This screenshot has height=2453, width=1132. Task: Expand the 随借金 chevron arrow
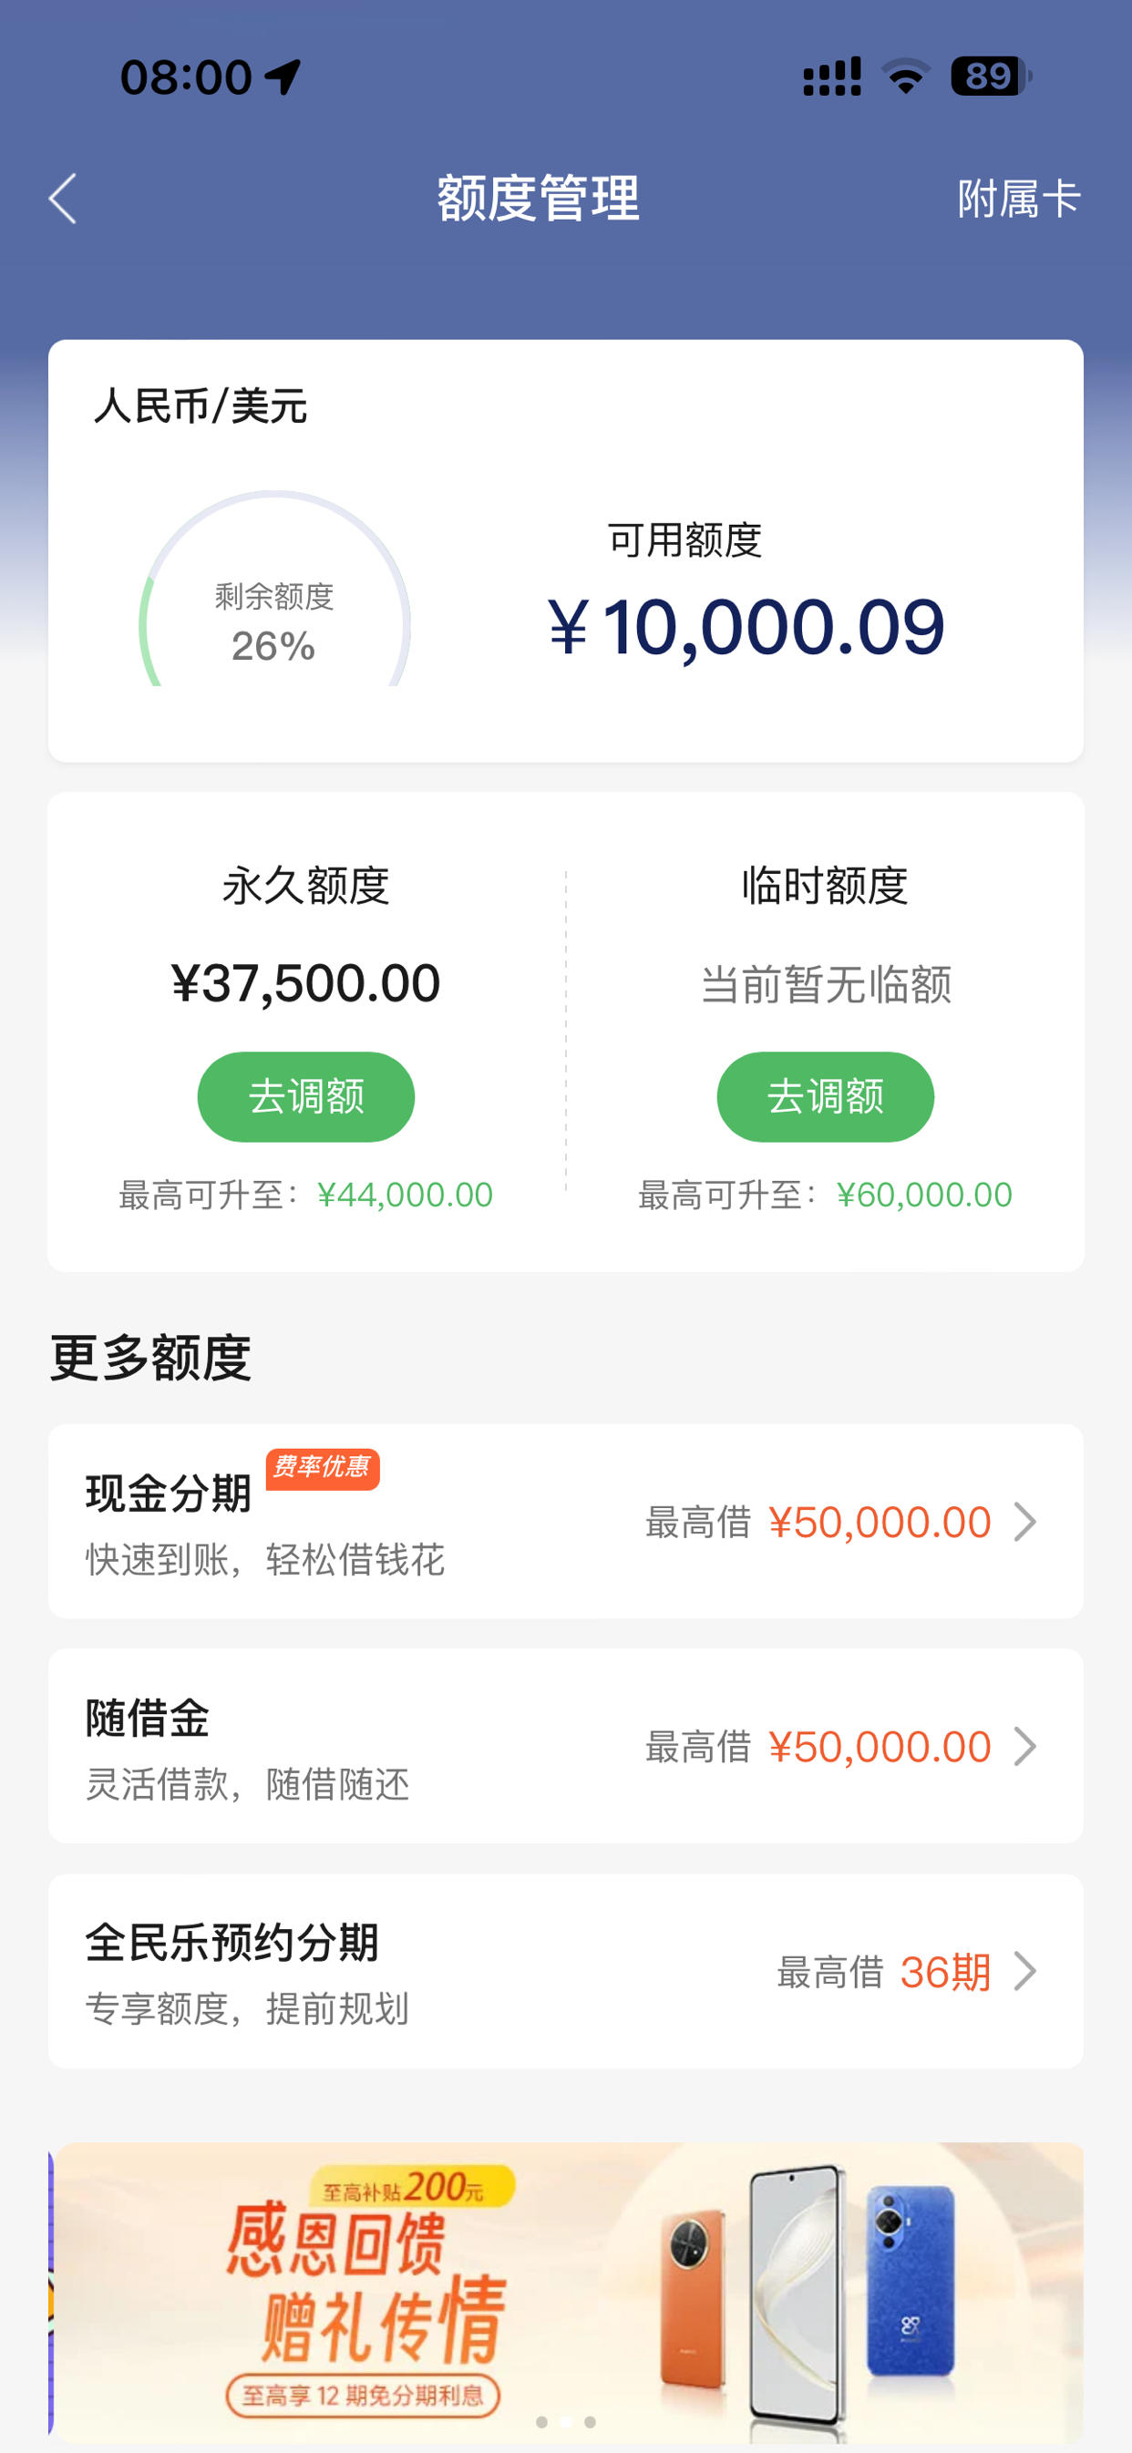1025,1747
